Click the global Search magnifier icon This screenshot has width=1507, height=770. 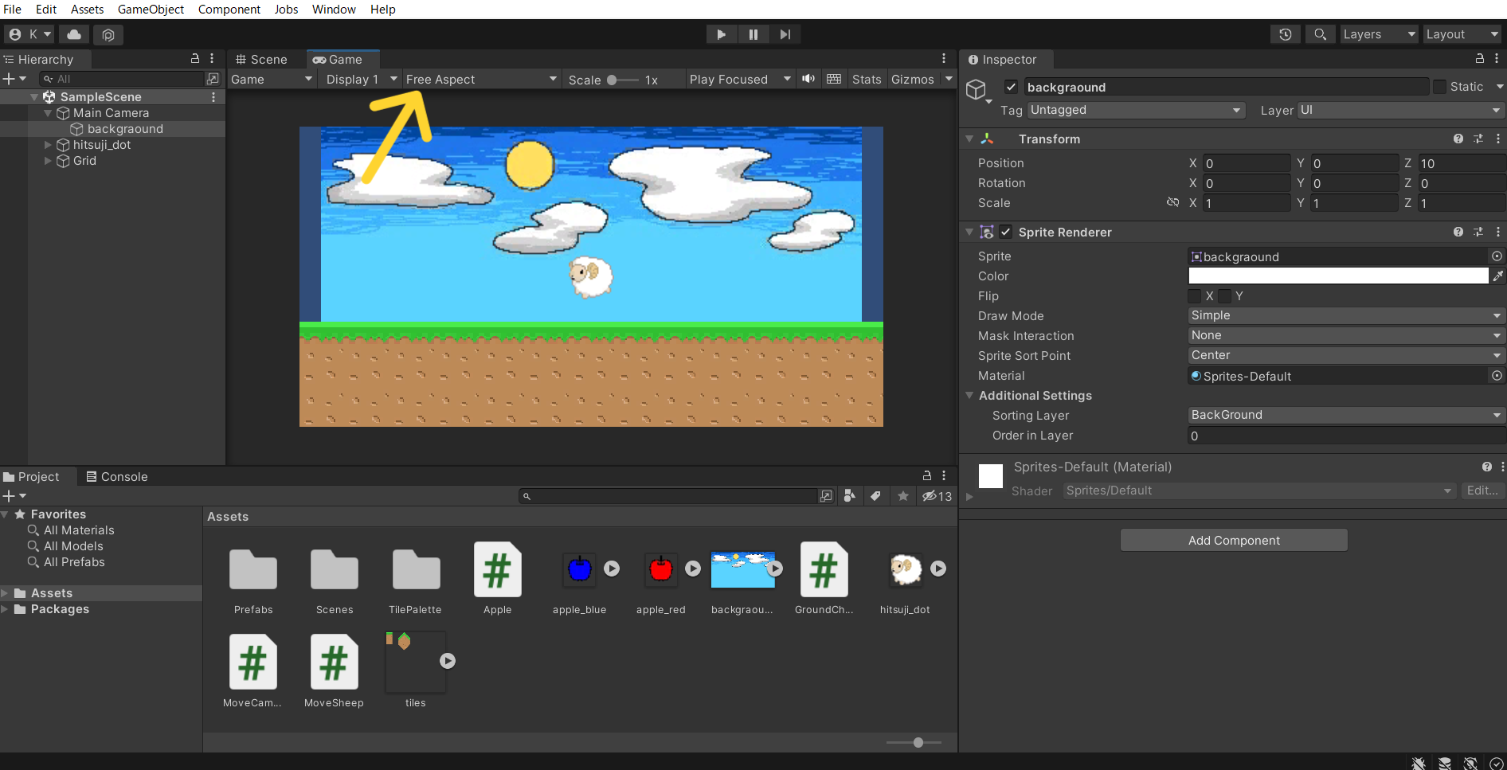[1320, 34]
